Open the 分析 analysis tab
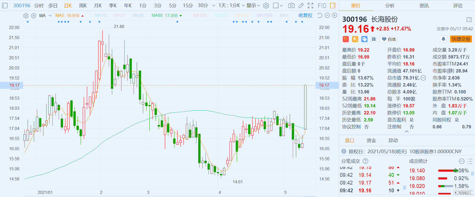This screenshot has width=475, height=197. pos(390,5)
